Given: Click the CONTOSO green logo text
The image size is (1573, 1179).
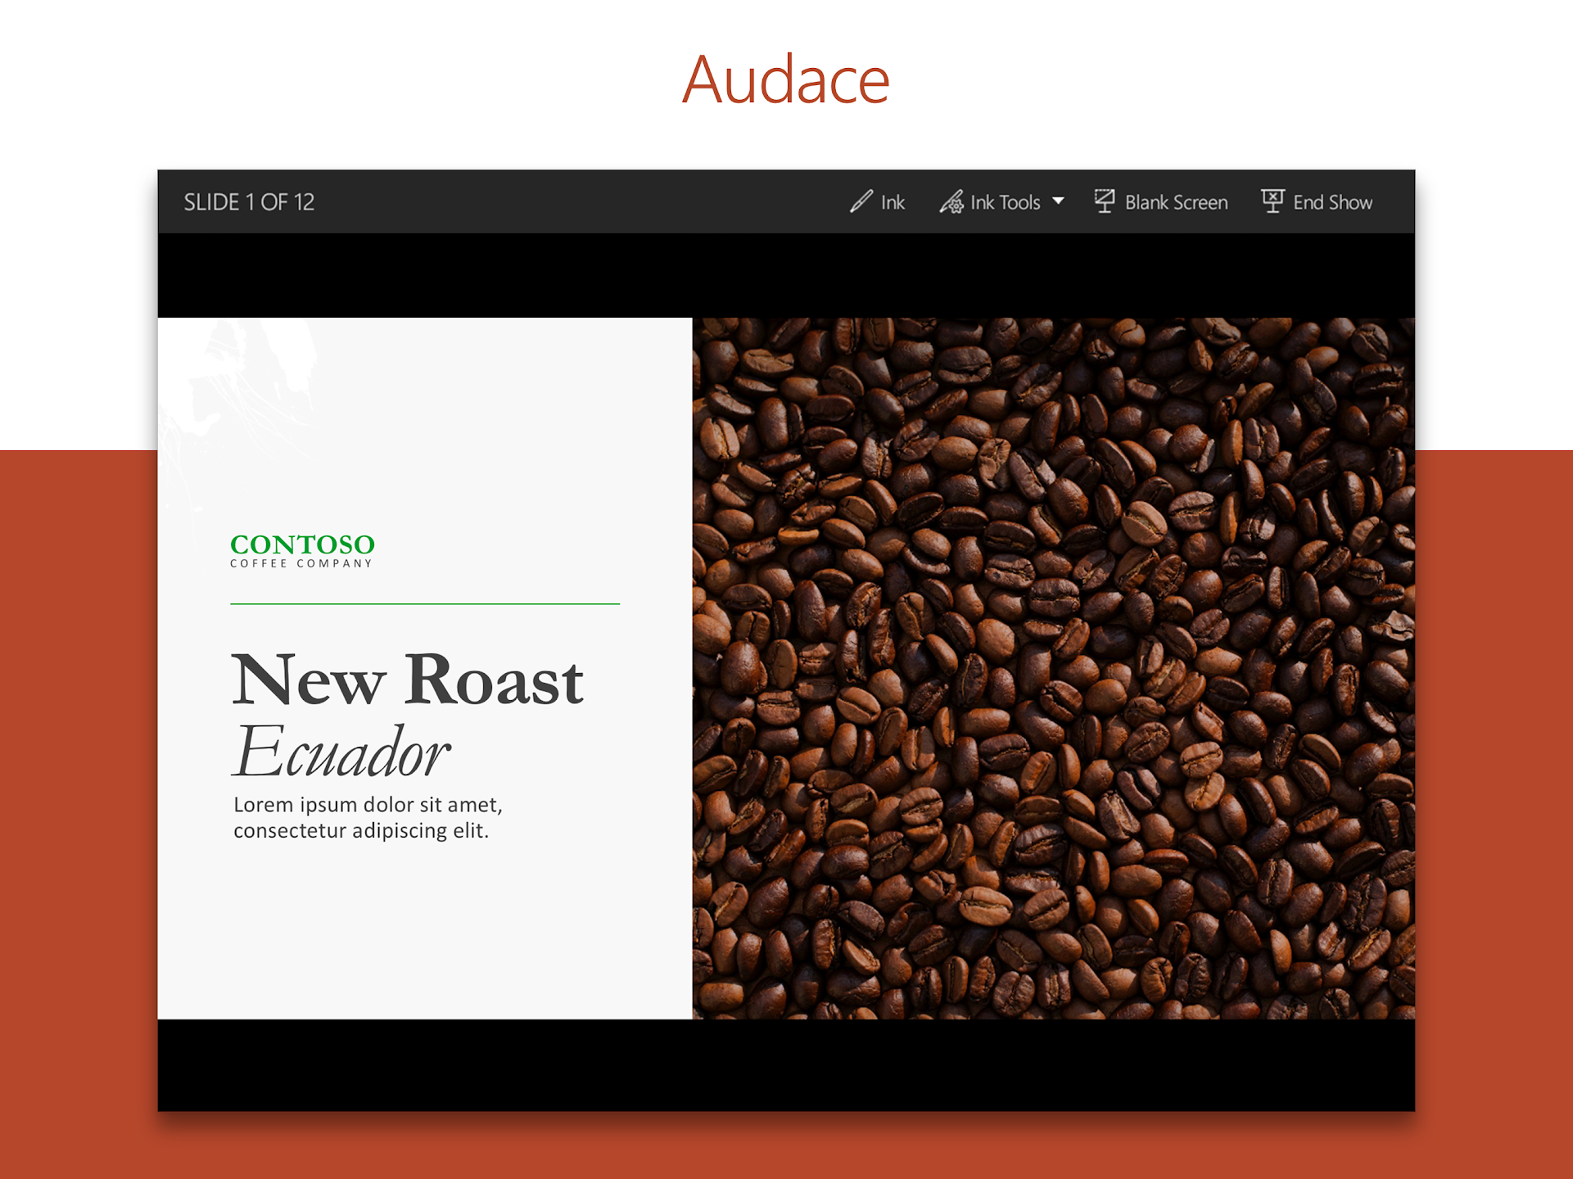Looking at the screenshot, I should coord(302,544).
